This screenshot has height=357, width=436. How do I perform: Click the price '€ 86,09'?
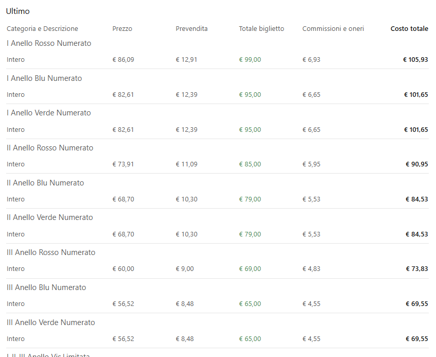pos(123,60)
